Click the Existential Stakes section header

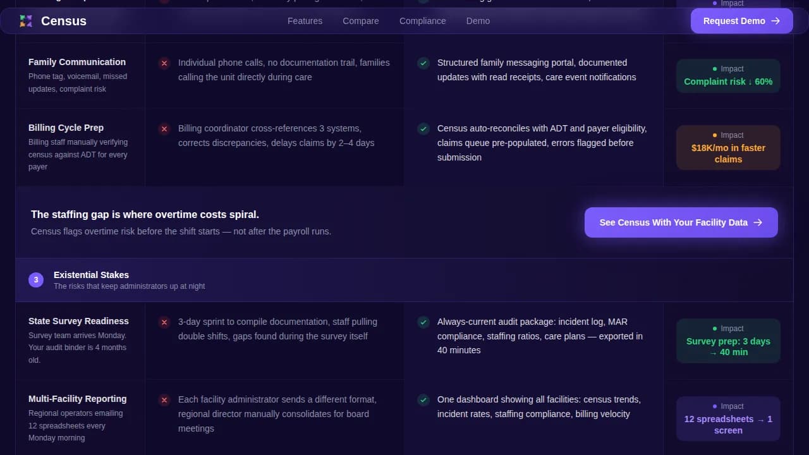(91, 275)
